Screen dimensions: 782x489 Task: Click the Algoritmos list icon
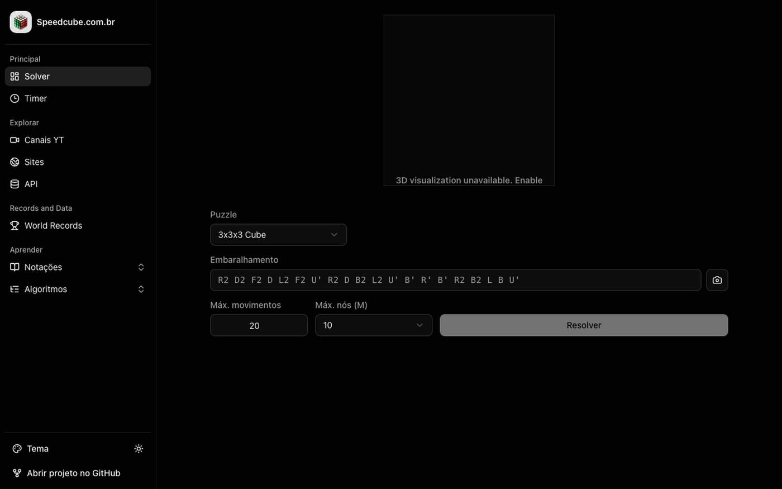[15, 289]
